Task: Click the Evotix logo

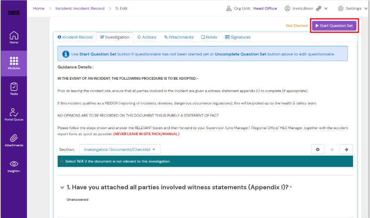Action: 13,13
